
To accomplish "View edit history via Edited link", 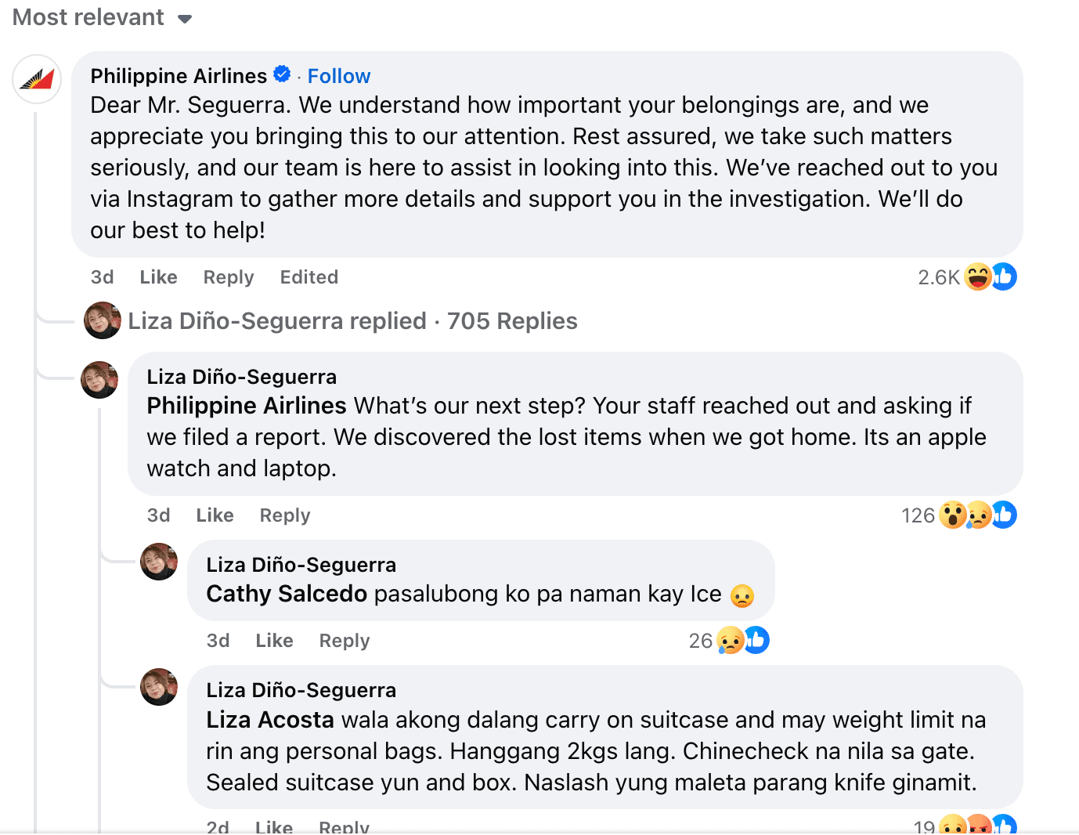I will click(x=309, y=277).
